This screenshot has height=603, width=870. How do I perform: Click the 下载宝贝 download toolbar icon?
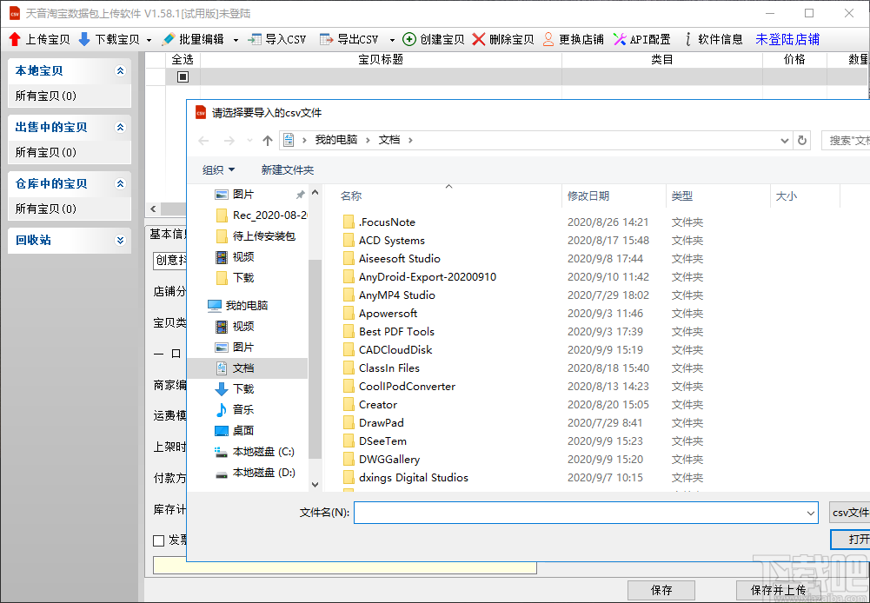[x=84, y=39]
